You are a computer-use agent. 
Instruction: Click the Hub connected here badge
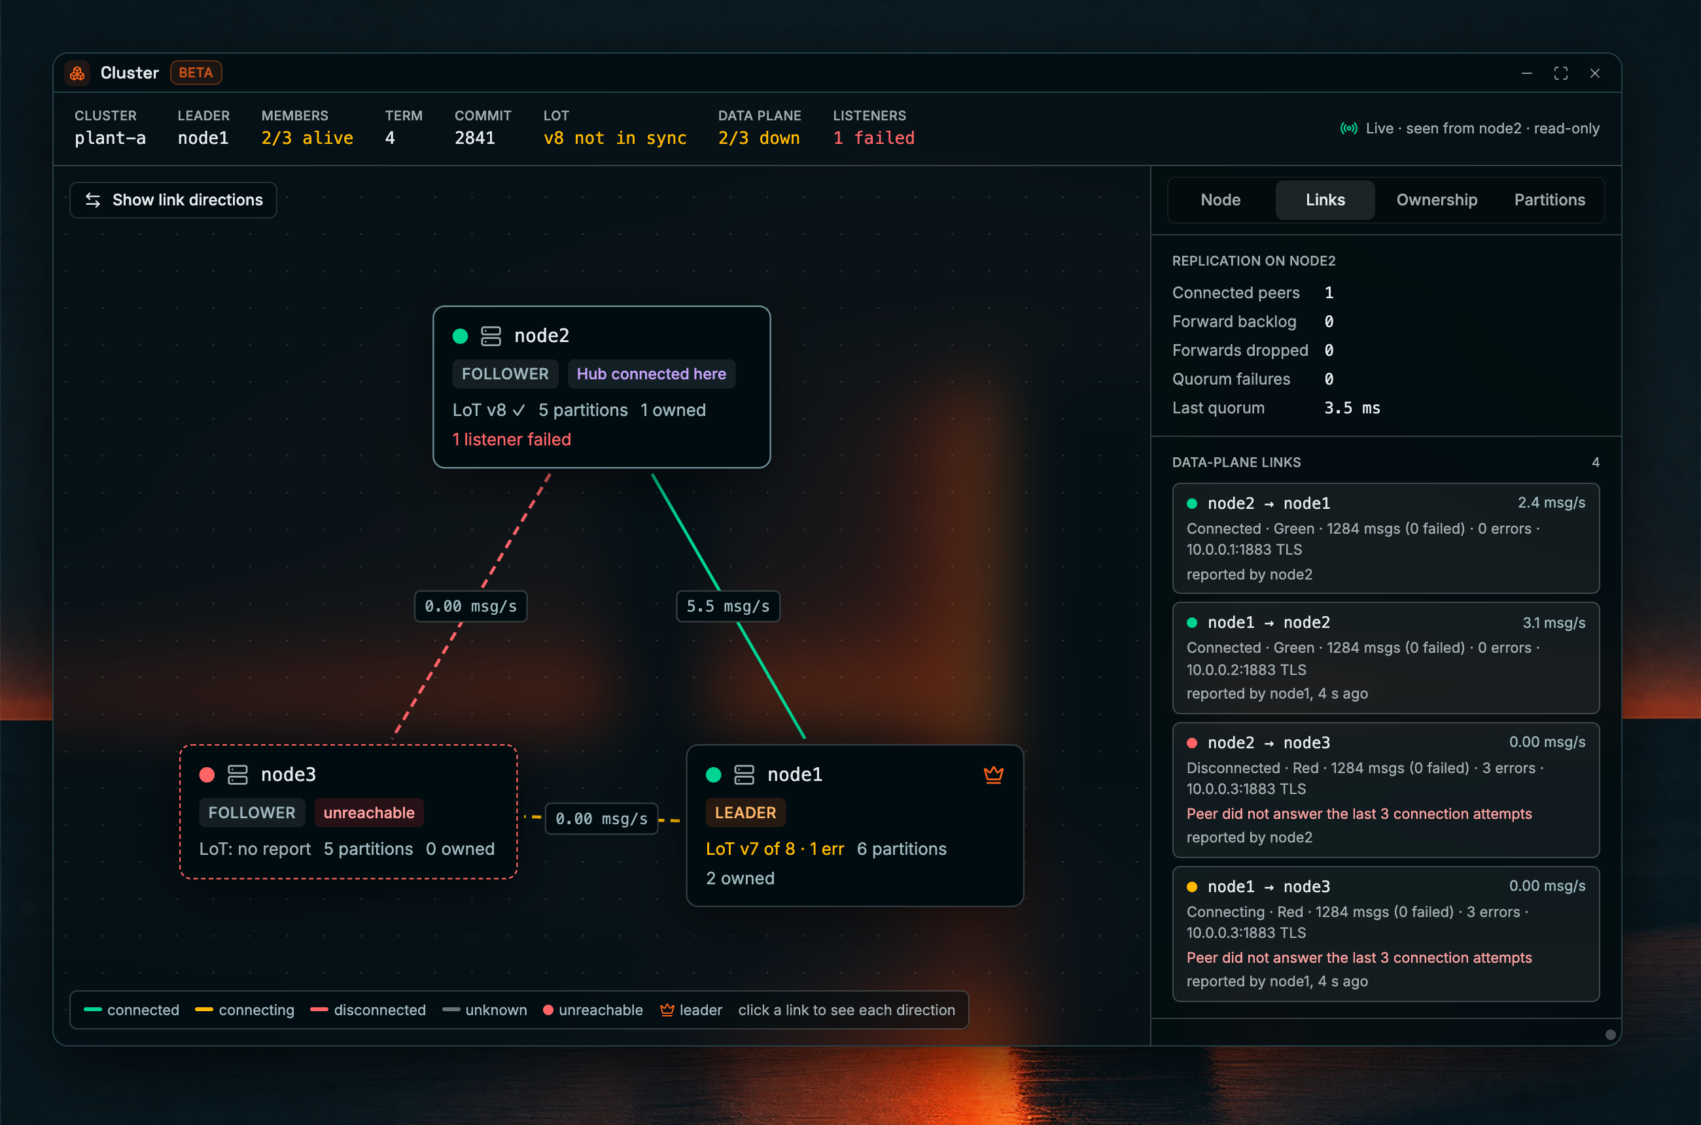(651, 374)
